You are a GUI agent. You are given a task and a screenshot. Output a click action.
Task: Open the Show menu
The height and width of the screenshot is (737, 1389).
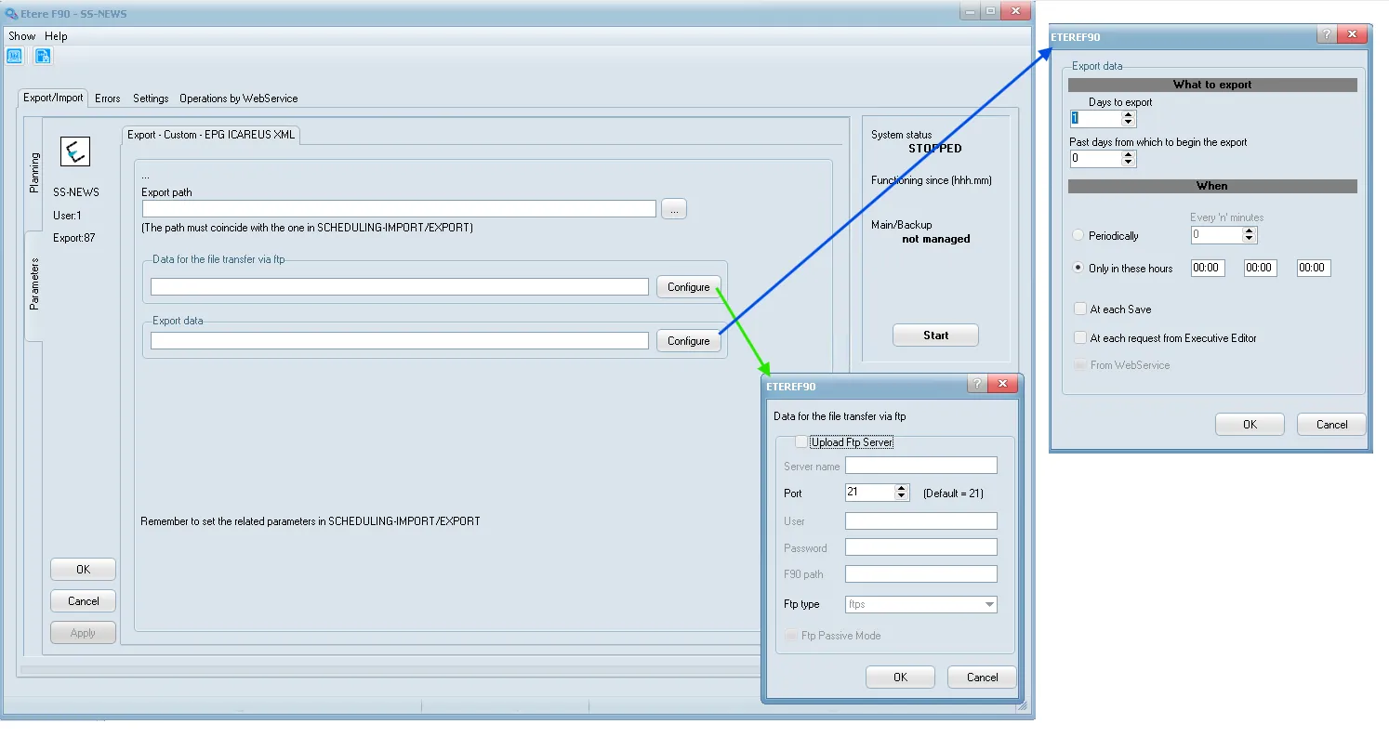21,36
